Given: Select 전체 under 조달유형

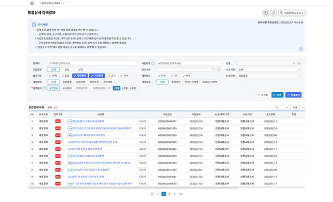Looking at the screenshot, I should pos(53,69).
